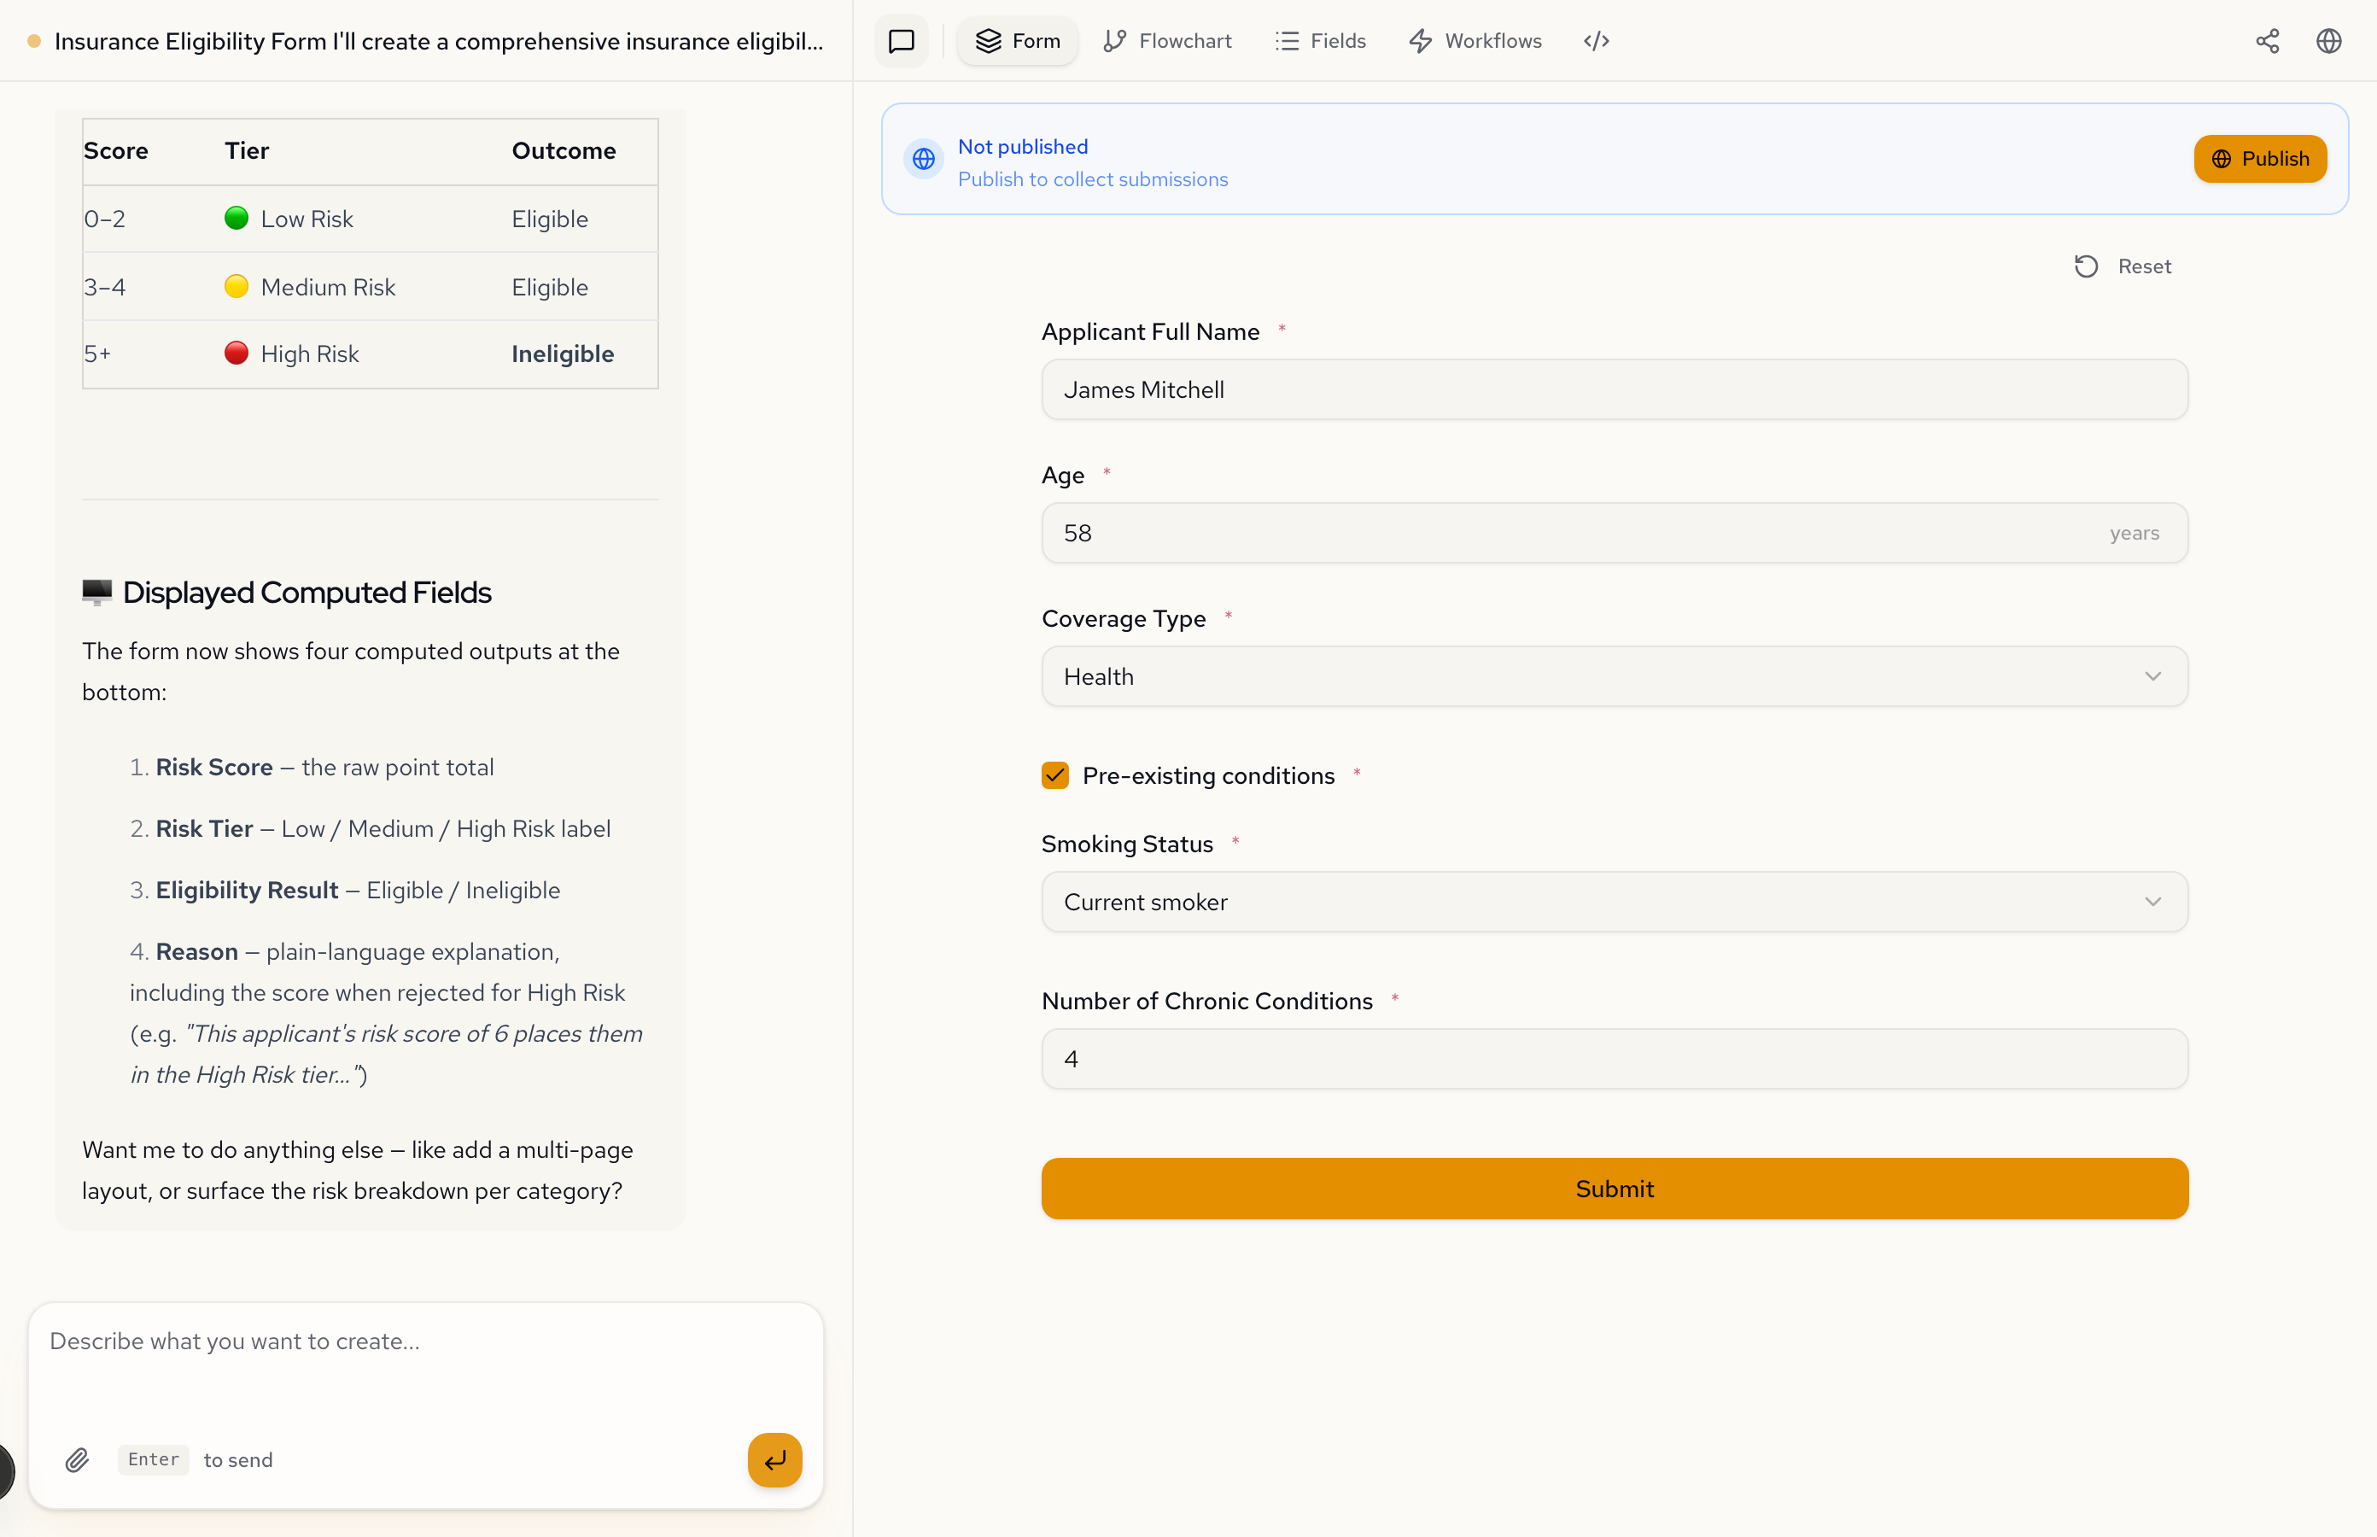Click the Reset icon above form
Image resolution: width=2377 pixels, height=1537 pixels.
2086,266
